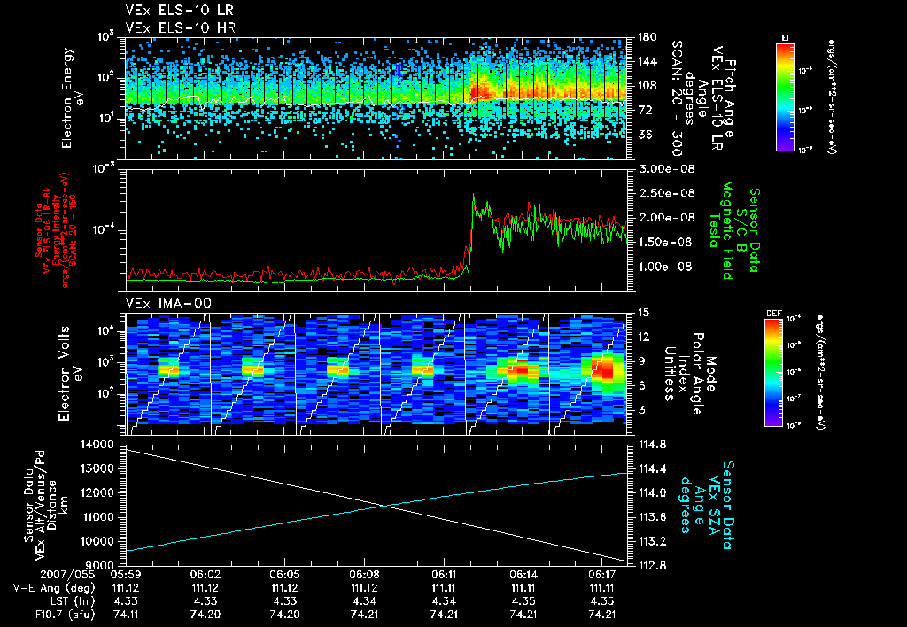Click the "06:14" time tick label
The height and width of the screenshot is (627, 907).
(523, 575)
